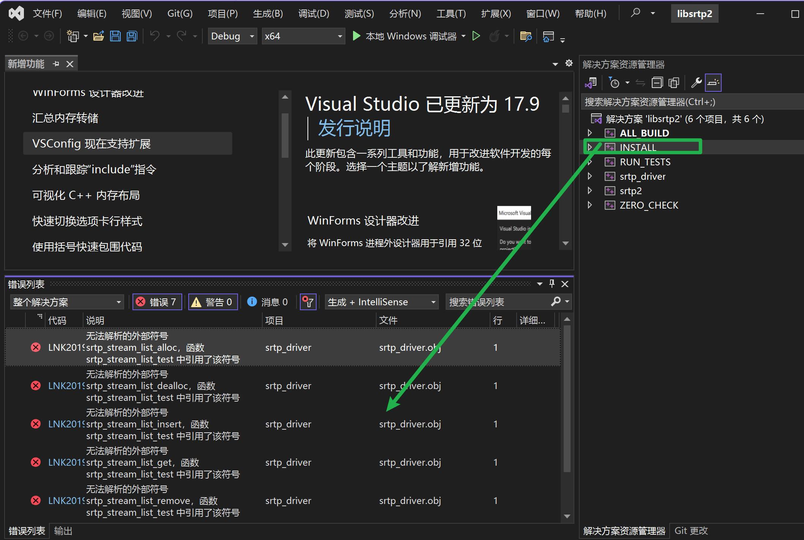Close the Error List panel

pyautogui.click(x=565, y=284)
